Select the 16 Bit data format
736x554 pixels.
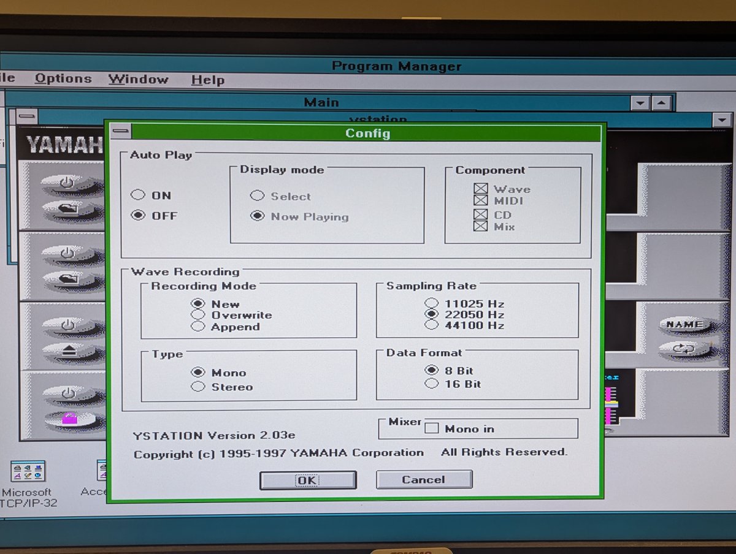(x=453, y=384)
